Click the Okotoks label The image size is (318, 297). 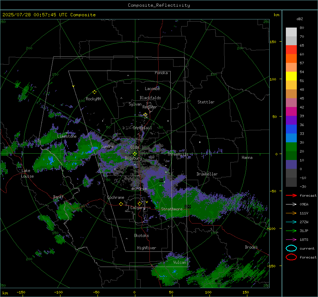[141, 236]
